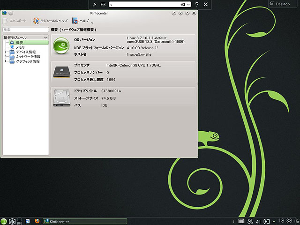300x225 pixels.
Task: Click the bus value IDE
Action: tap(104, 105)
